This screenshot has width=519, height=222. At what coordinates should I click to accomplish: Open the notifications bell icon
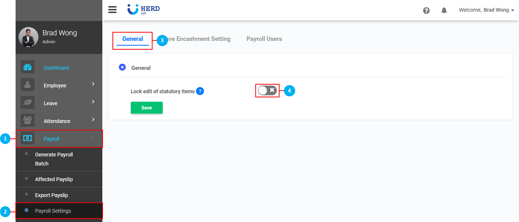point(444,10)
